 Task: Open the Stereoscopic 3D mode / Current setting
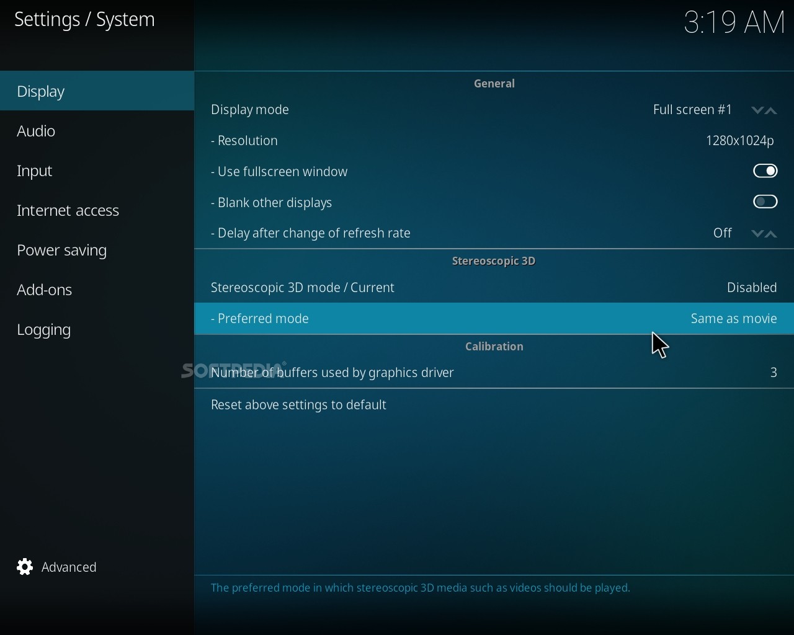click(494, 288)
